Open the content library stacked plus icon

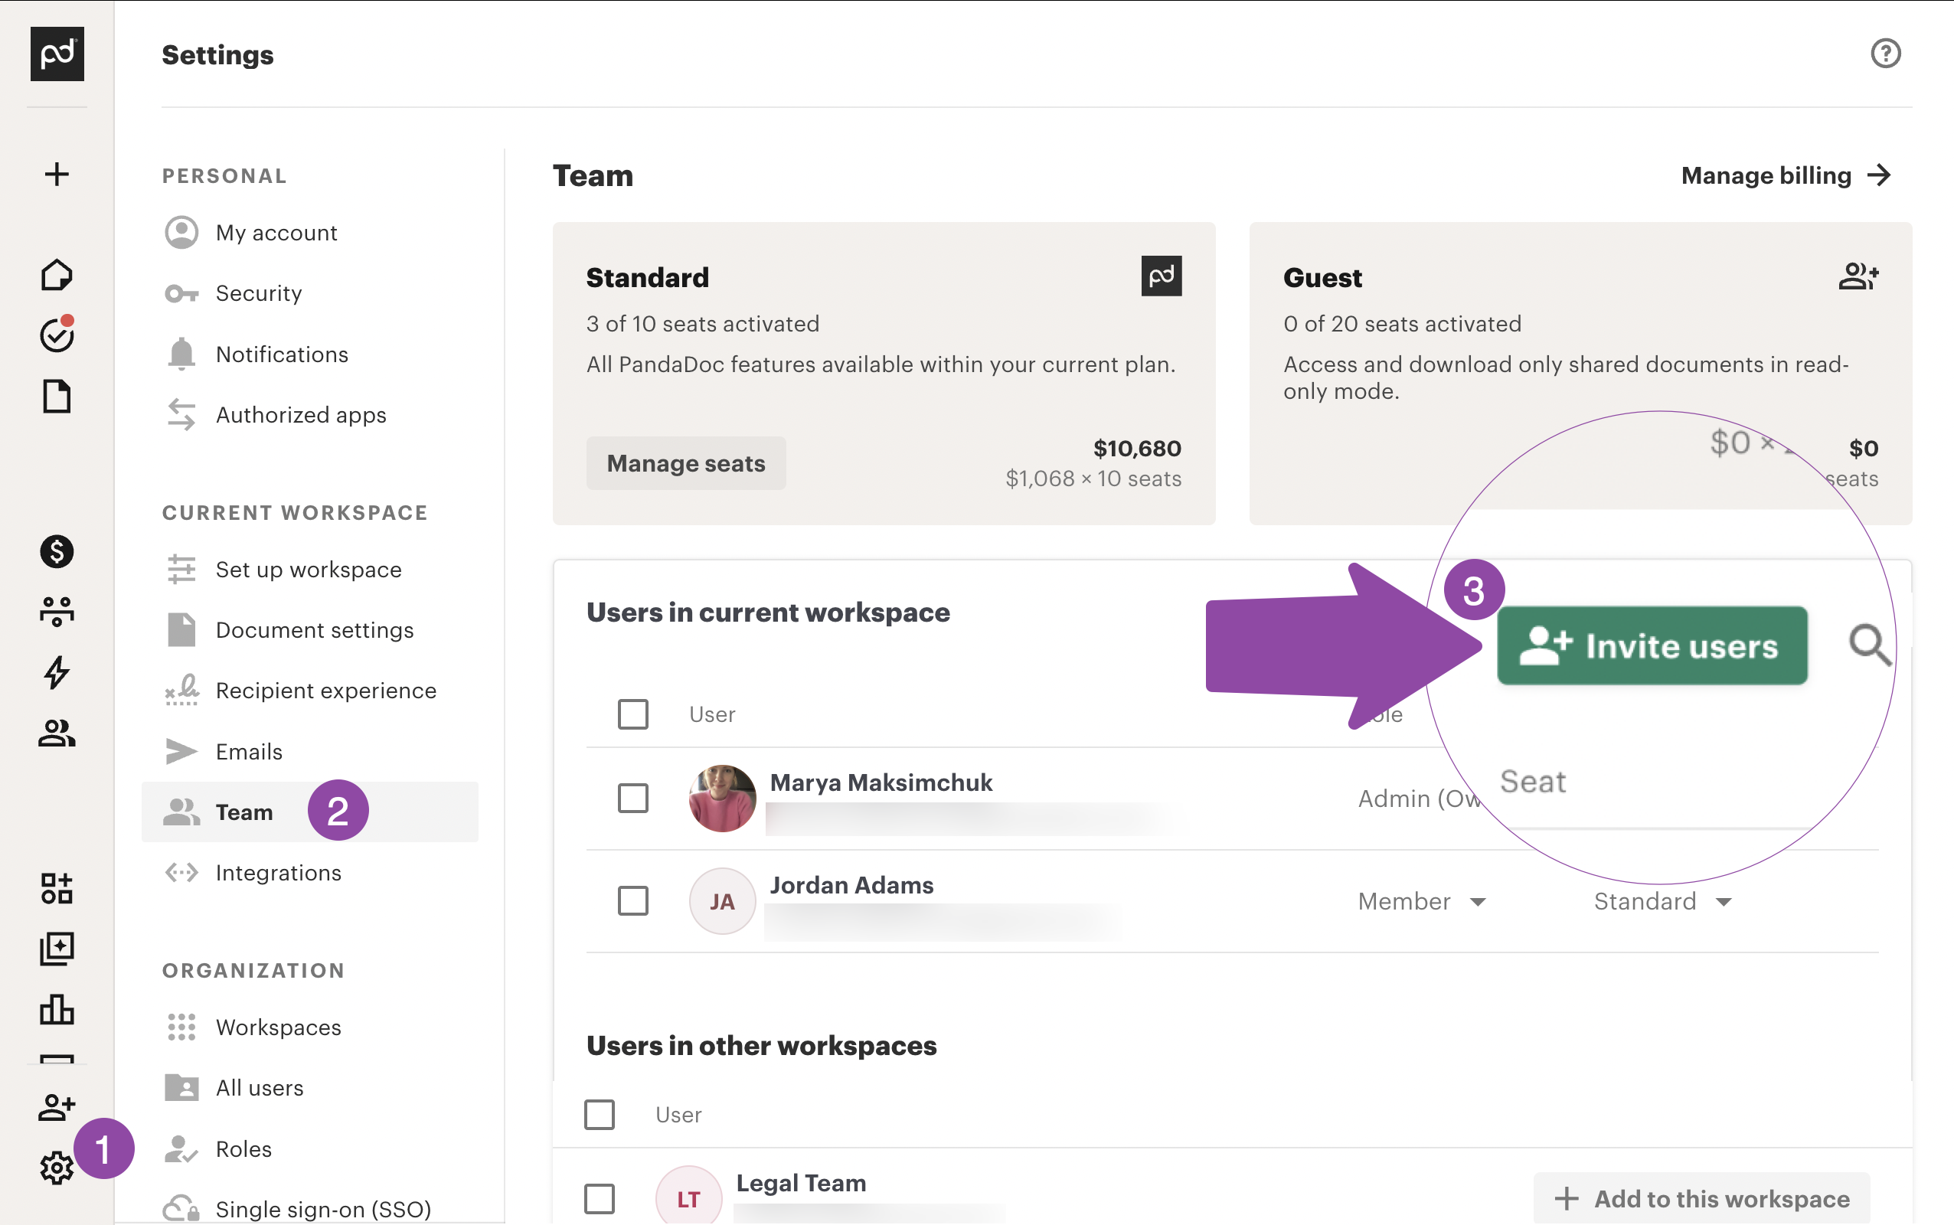(57, 948)
